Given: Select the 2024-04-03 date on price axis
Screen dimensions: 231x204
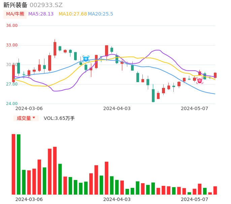Looking at the screenshot, I should (x=117, y=108).
